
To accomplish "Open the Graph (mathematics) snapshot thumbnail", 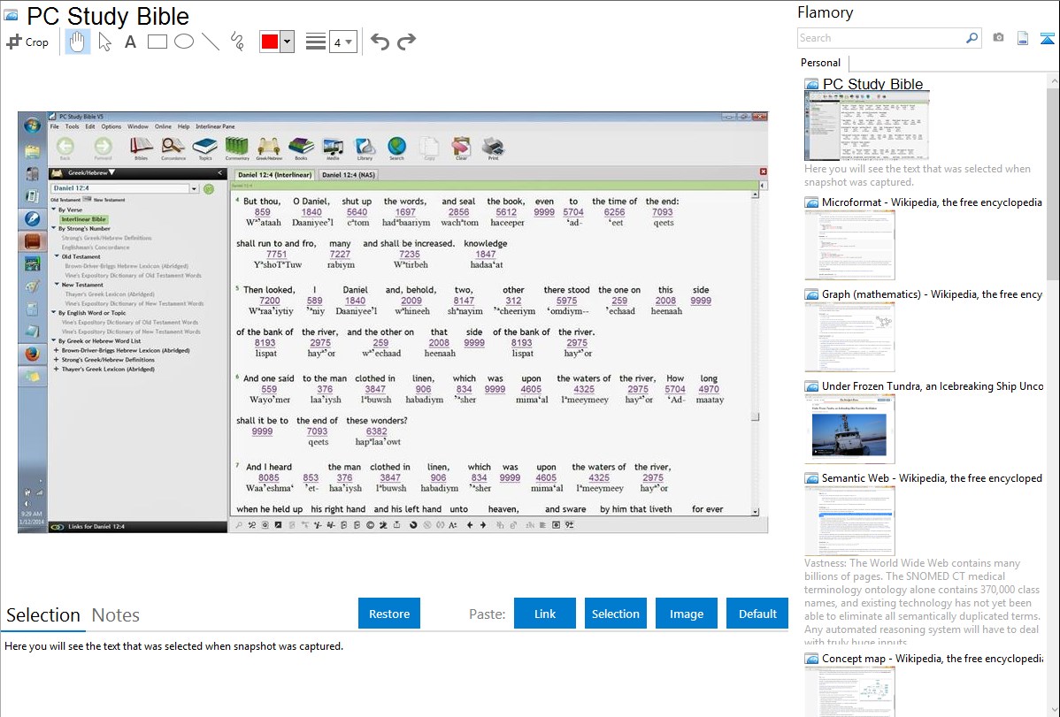I will click(x=849, y=337).
